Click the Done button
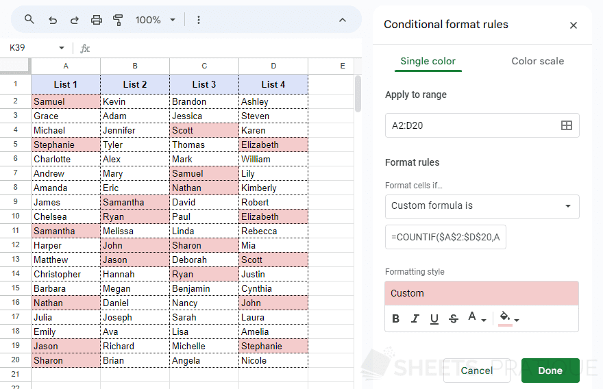Image resolution: width=603 pixels, height=389 pixels. [x=550, y=371]
